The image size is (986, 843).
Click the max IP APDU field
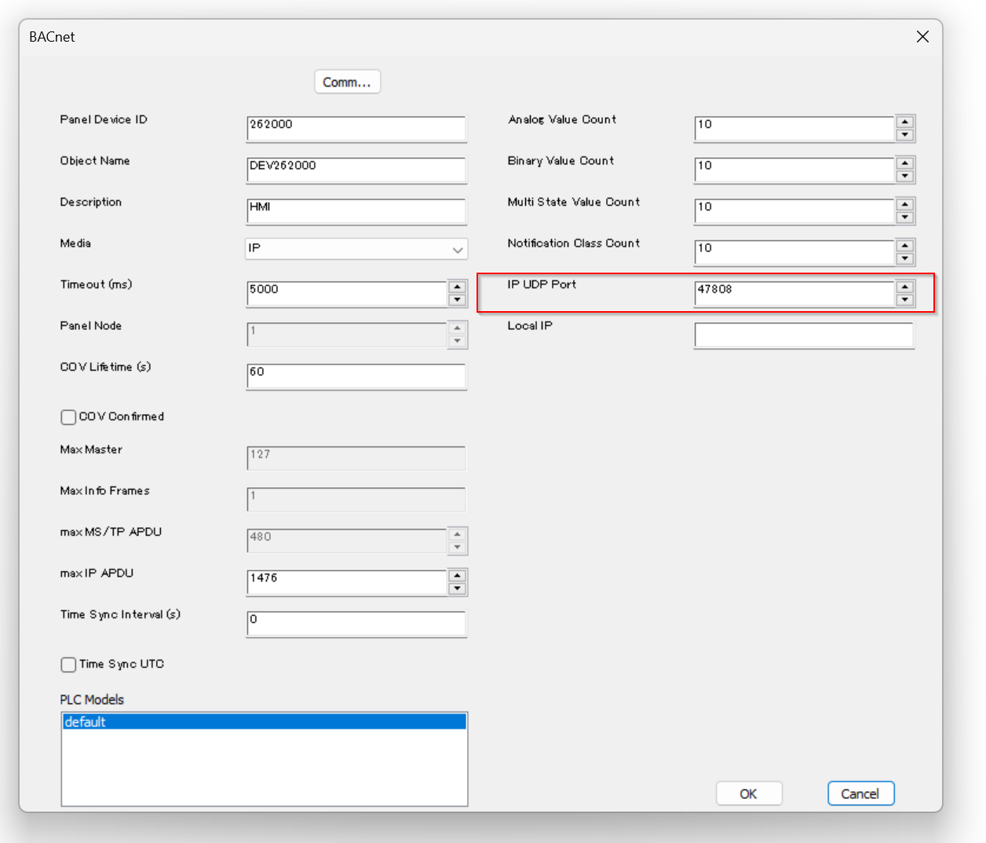pyautogui.click(x=346, y=582)
